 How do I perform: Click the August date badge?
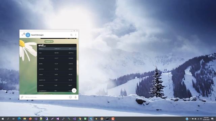pos(49,41)
